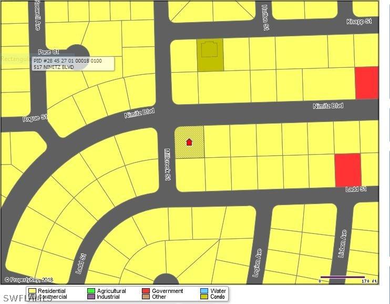This screenshot has height=304, width=390.
Task: Click the Other tan legend swatch
Action: [x=146, y=297]
